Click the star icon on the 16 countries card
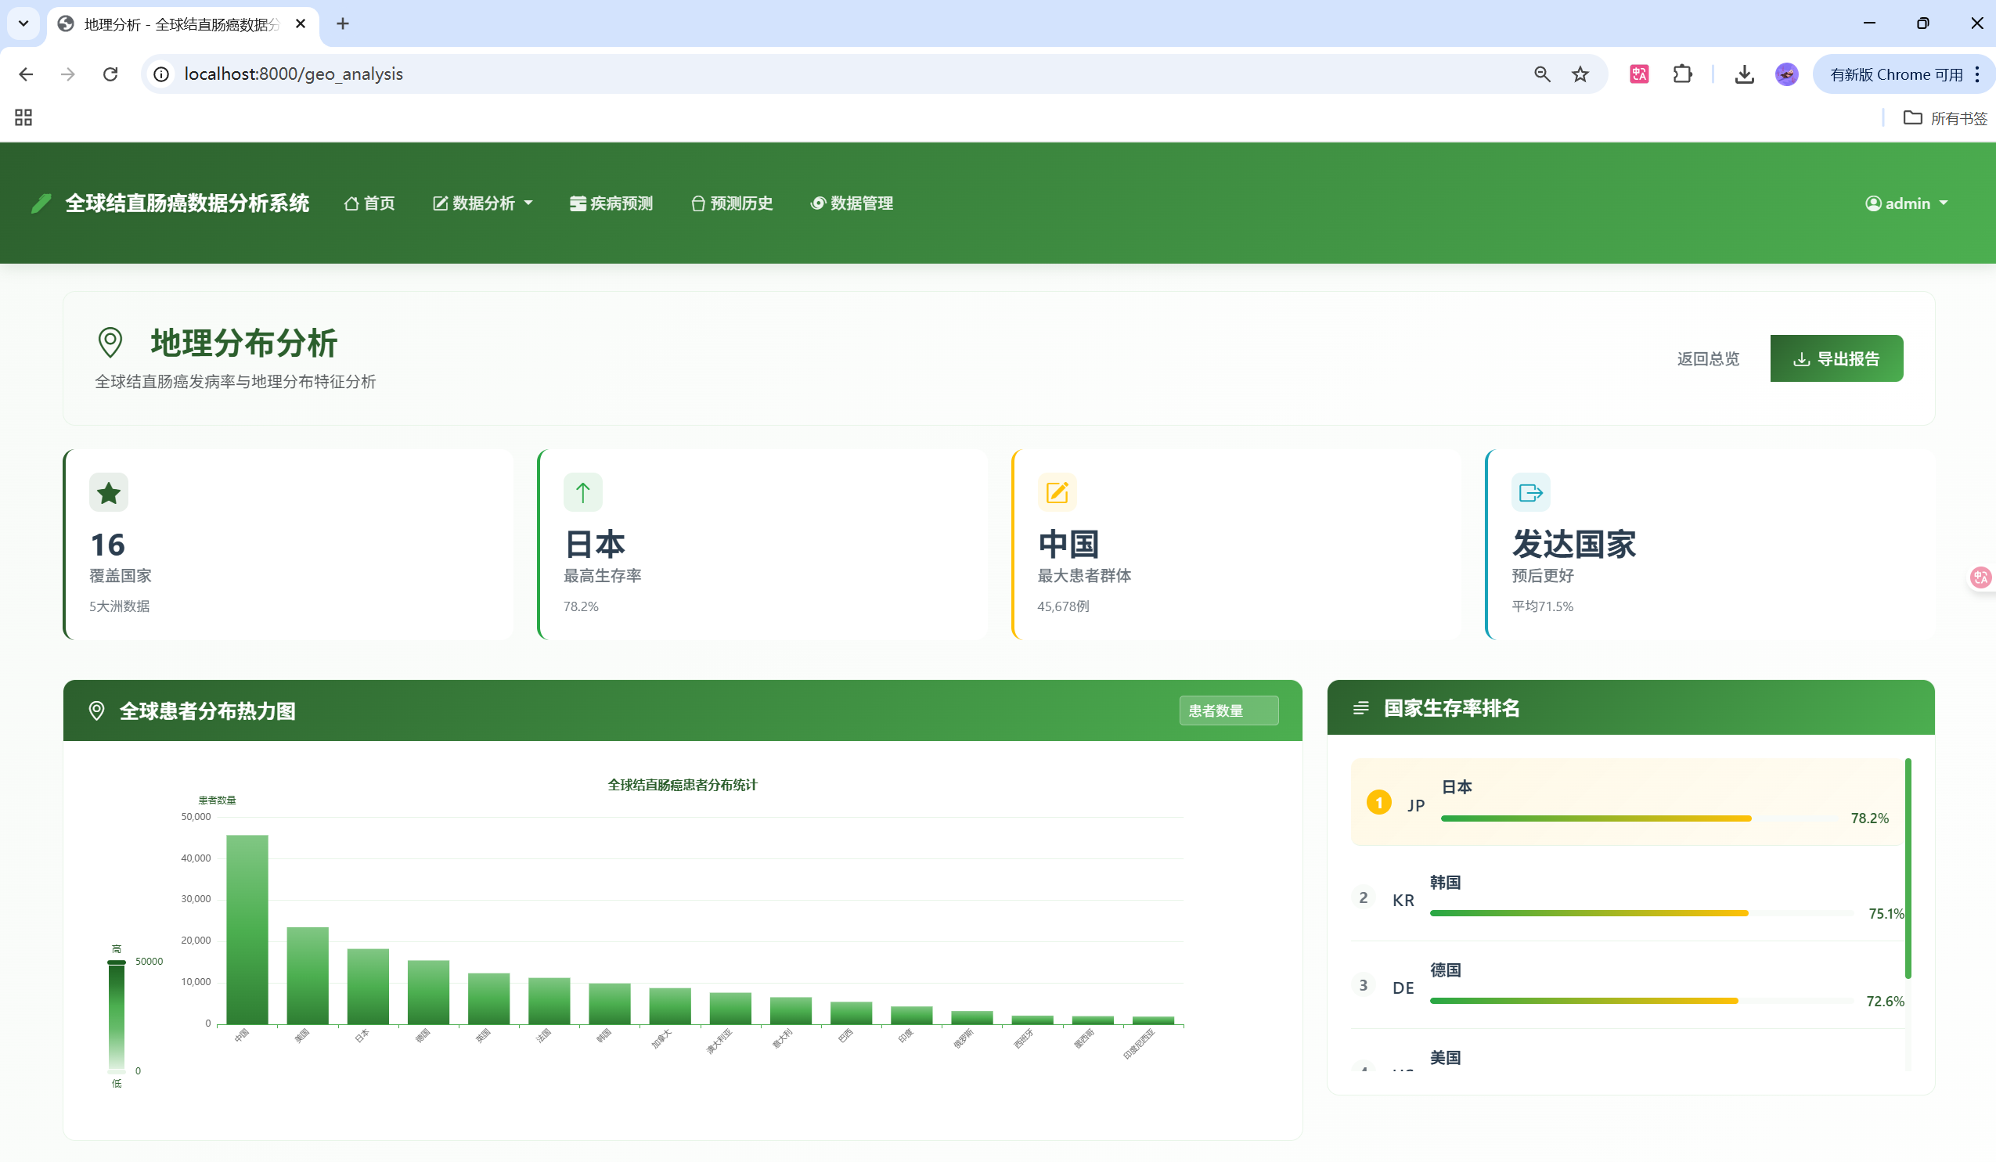1996x1162 pixels. (x=109, y=491)
